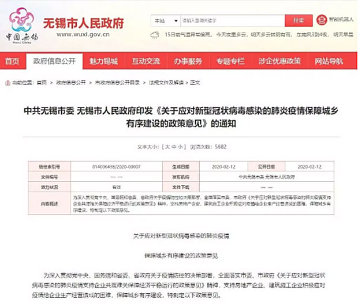
Task: Open the 本站 search scope dropdown
Action: [166, 21]
